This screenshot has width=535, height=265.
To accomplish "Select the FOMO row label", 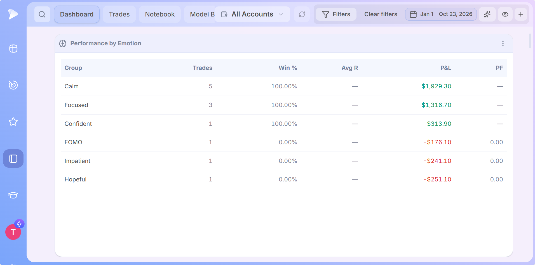I will tap(73, 142).
